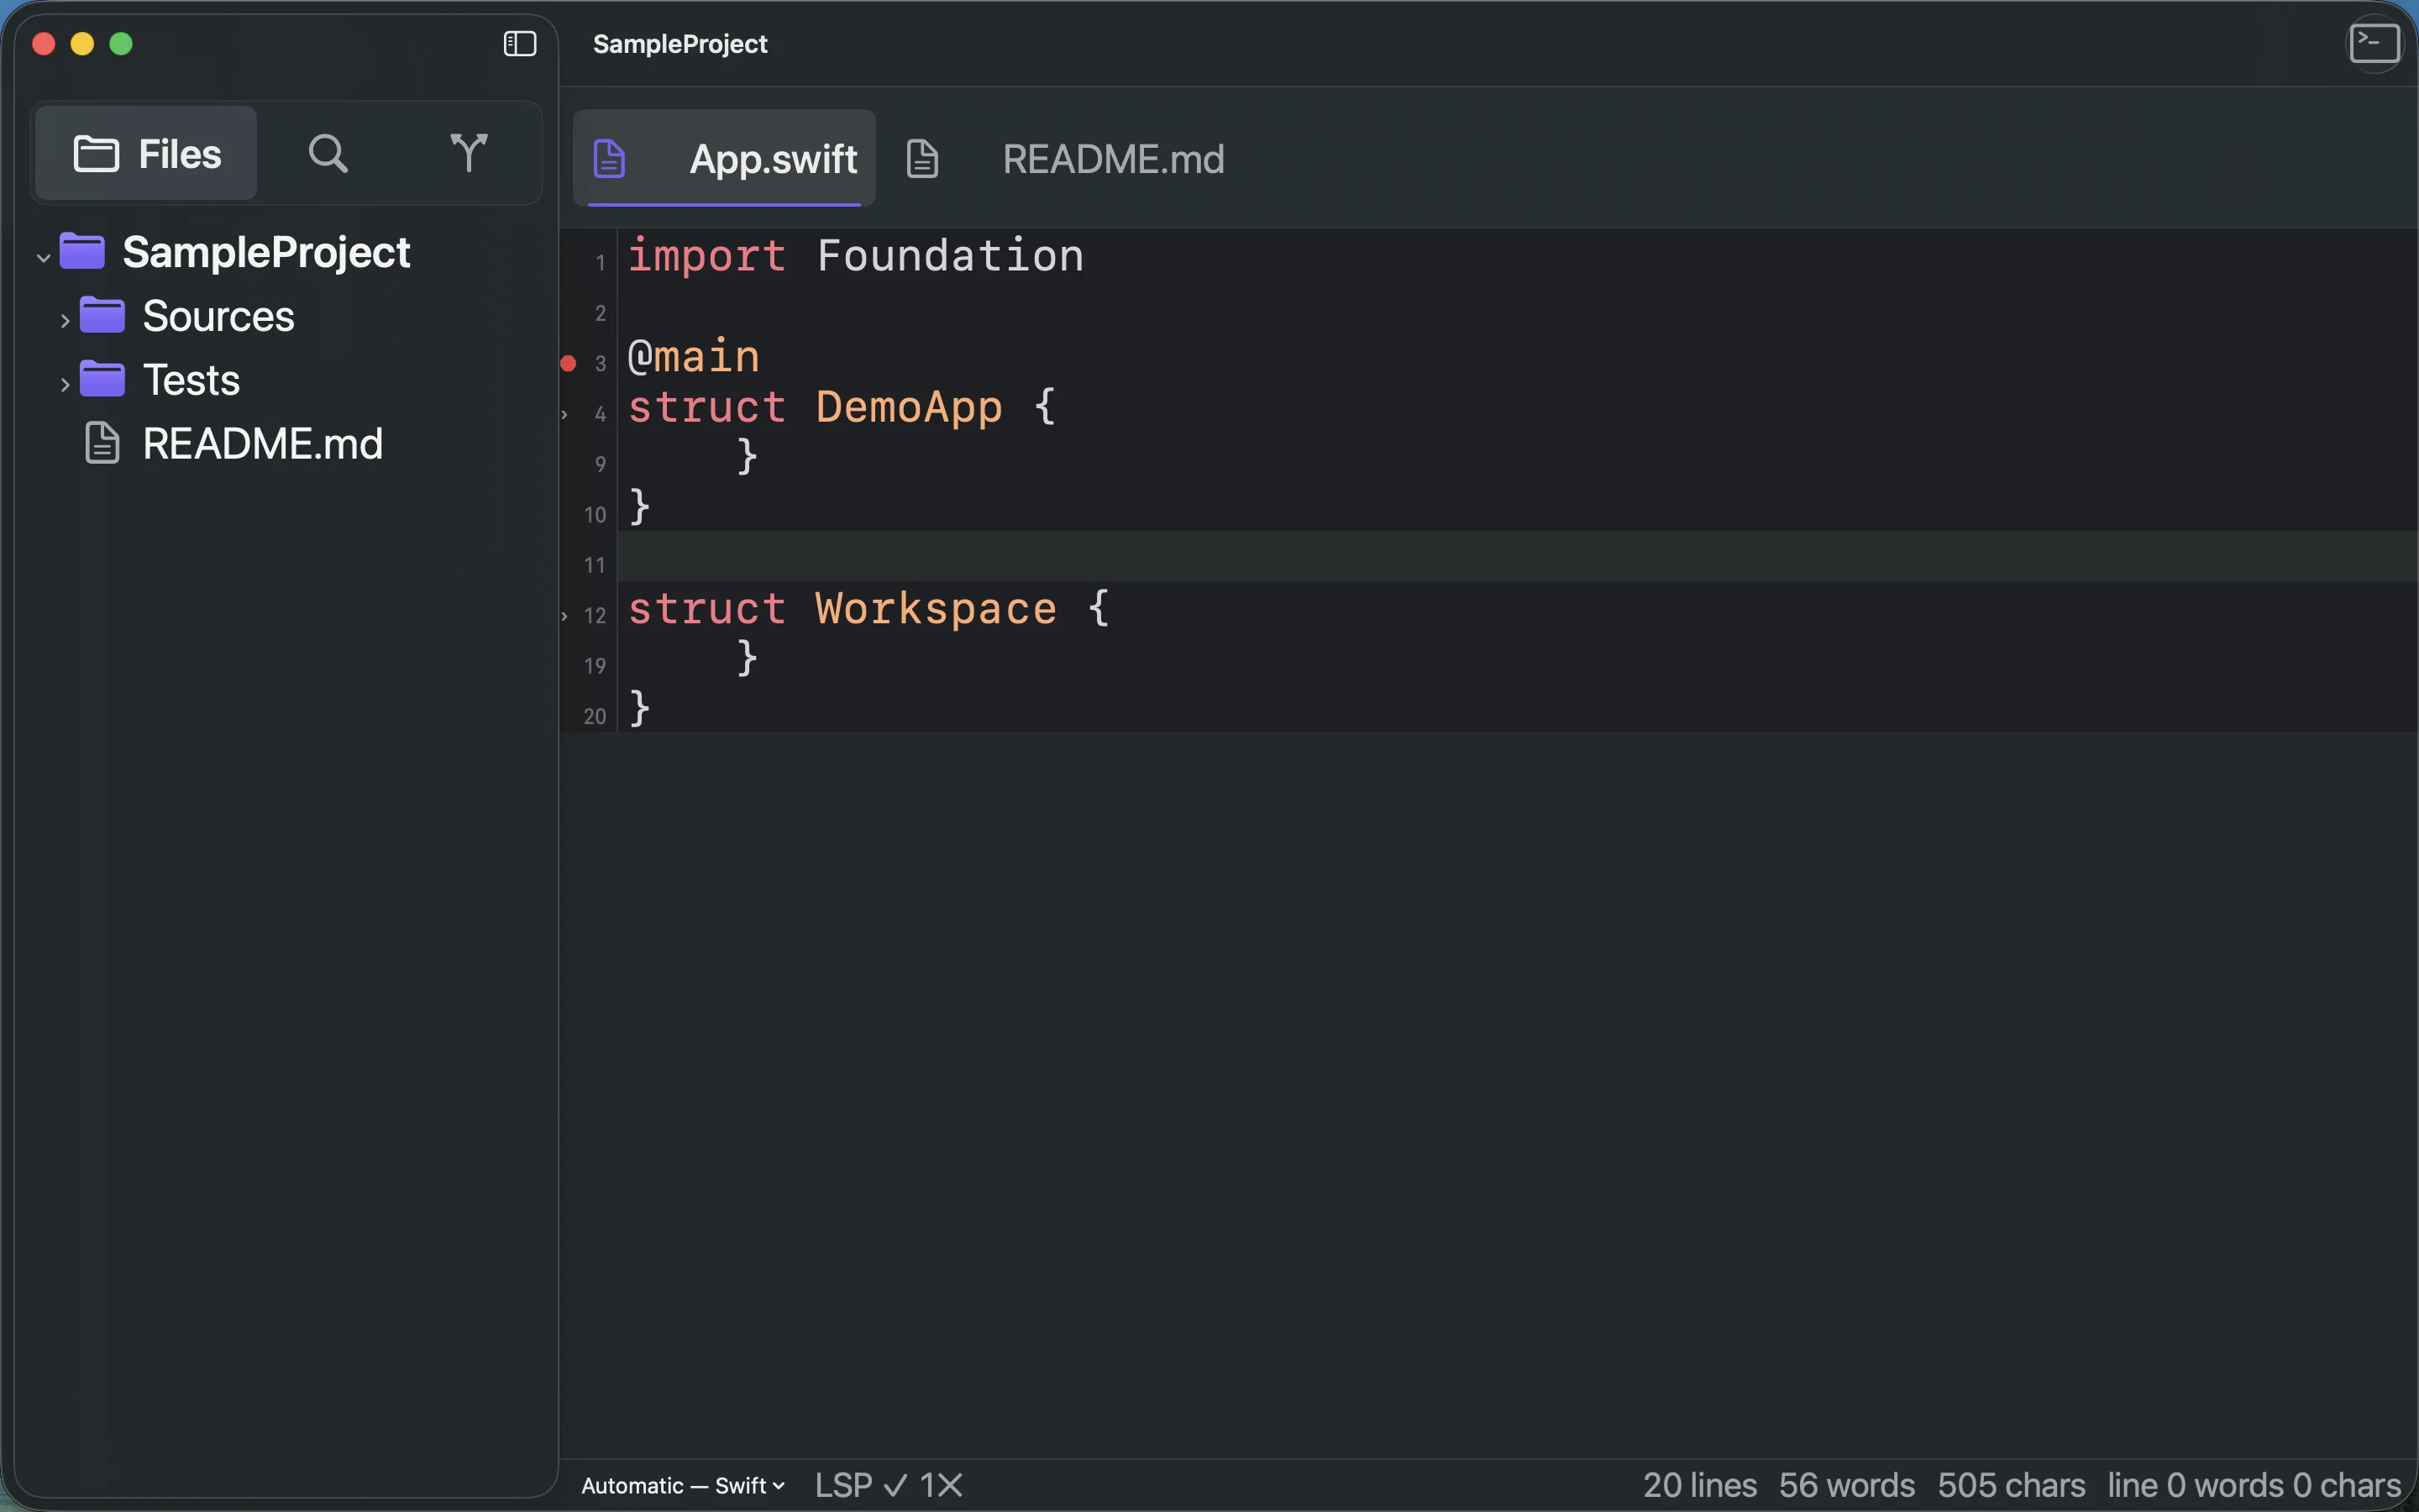Screen dimensions: 2419x1512
Task: Open the terminal panel icon
Action: 2374,44
